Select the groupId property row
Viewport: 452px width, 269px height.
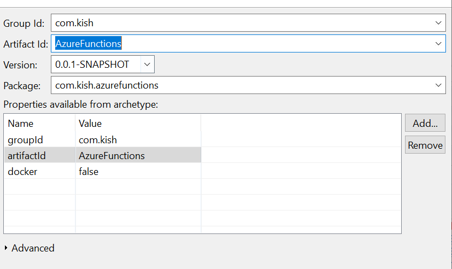(25, 139)
